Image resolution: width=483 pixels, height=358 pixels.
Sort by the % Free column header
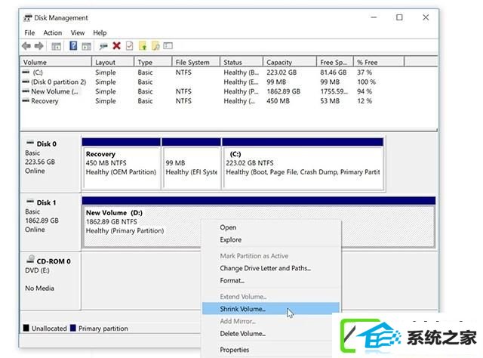pyautogui.click(x=379, y=62)
